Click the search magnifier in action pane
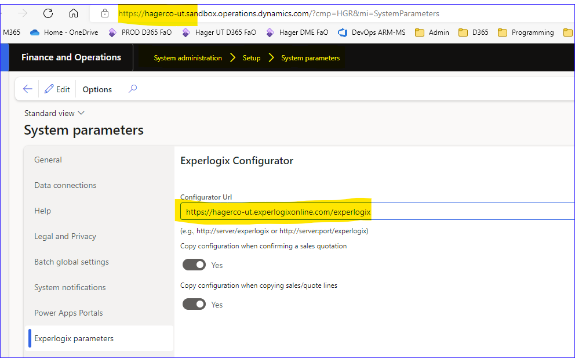Image resolution: width=575 pixels, height=358 pixels. [x=133, y=89]
